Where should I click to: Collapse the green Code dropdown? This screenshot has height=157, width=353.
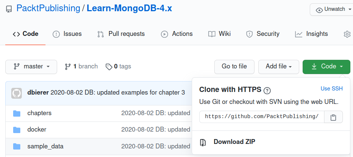tap(326, 67)
